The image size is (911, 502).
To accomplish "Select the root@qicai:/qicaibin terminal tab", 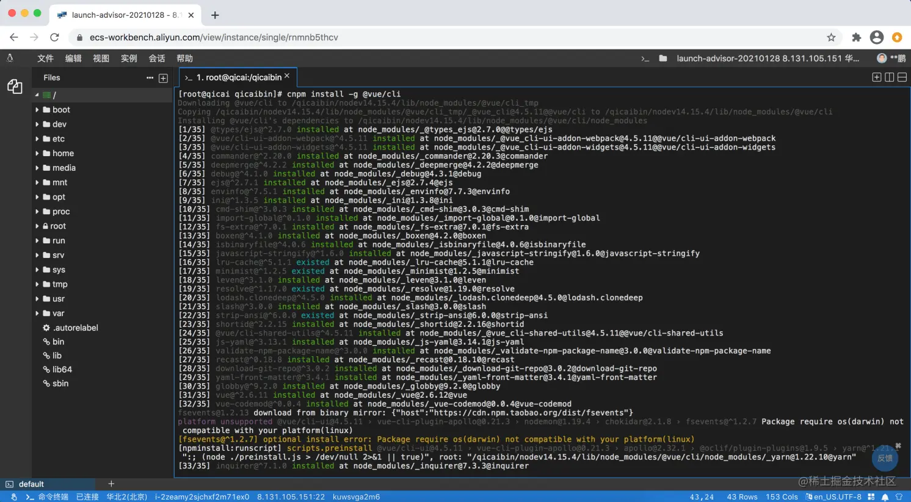I will [238, 77].
